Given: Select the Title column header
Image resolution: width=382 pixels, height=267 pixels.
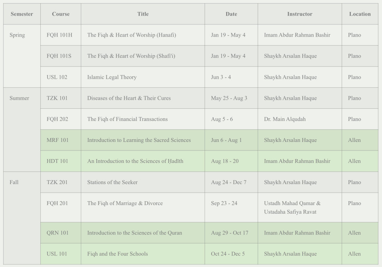Looking at the screenshot, I should coord(143,14).
